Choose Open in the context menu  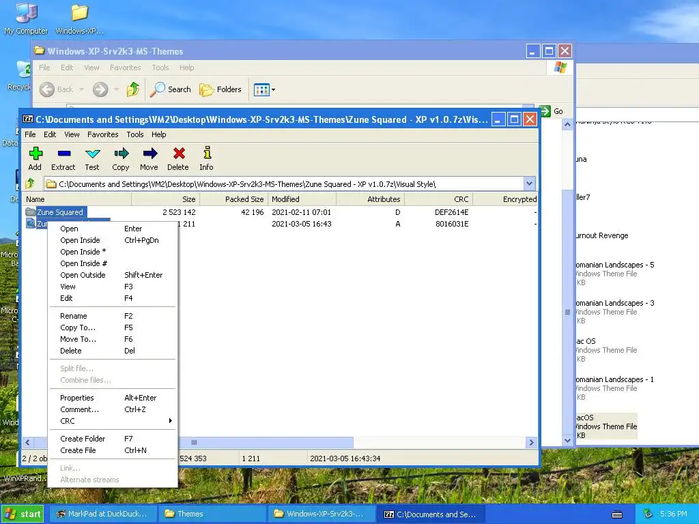click(113, 229)
